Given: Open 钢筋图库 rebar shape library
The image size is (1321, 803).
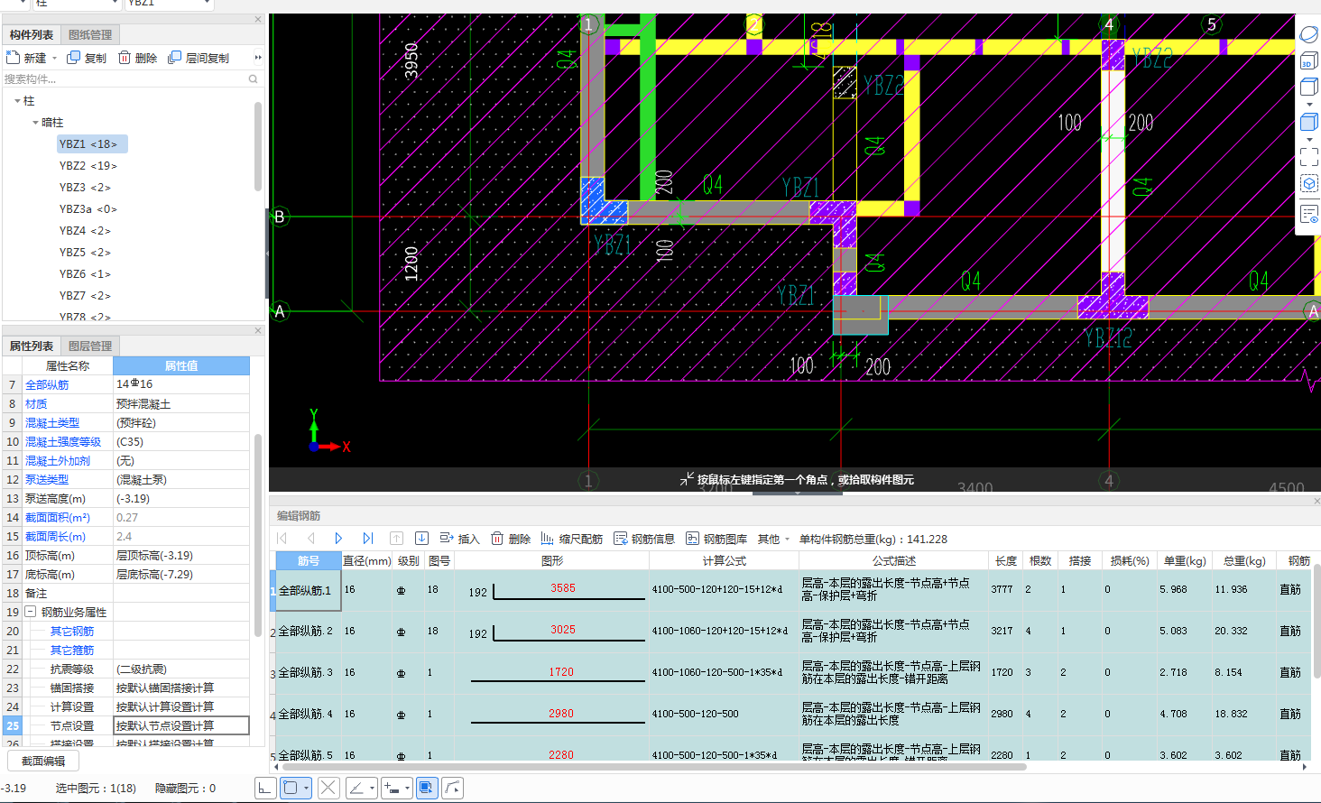Looking at the screenshot, I should [716, 539].
